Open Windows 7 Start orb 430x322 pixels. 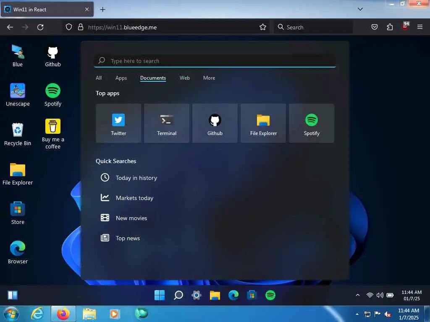point(11,314)
